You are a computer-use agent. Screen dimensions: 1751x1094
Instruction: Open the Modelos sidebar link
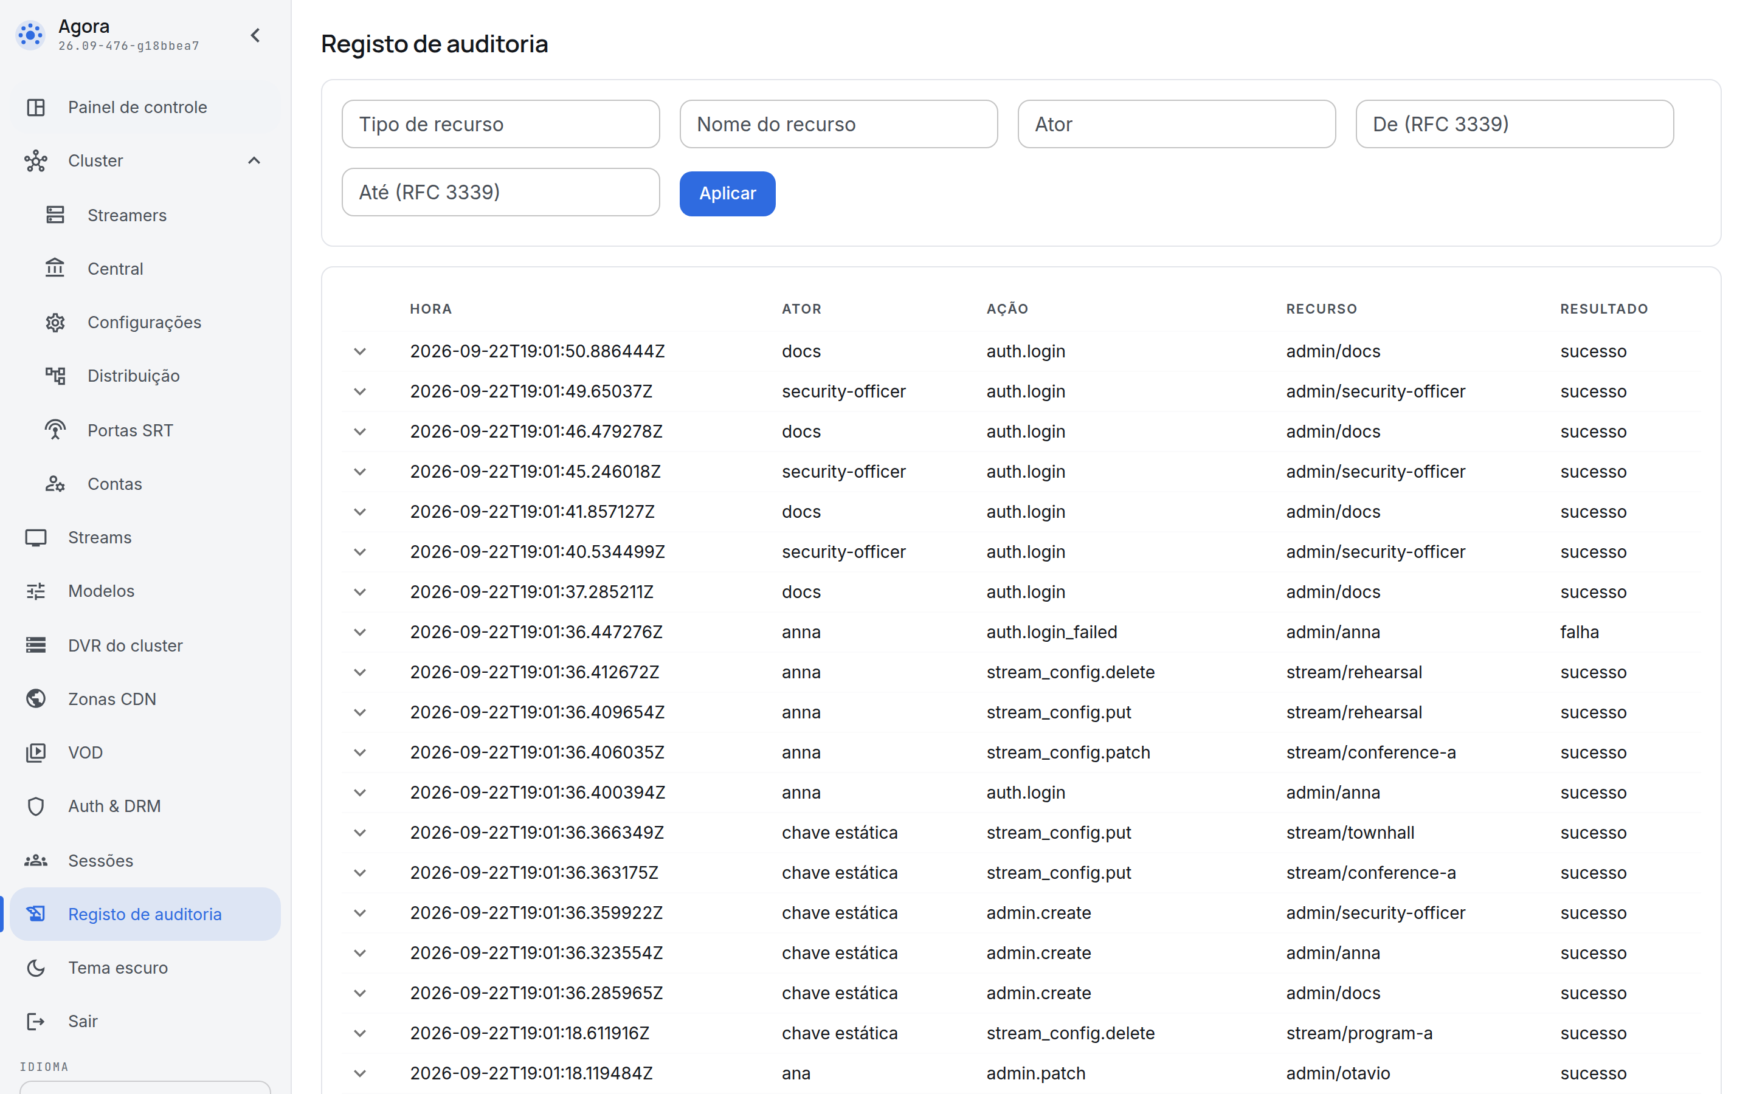click(x=145, y=591)
